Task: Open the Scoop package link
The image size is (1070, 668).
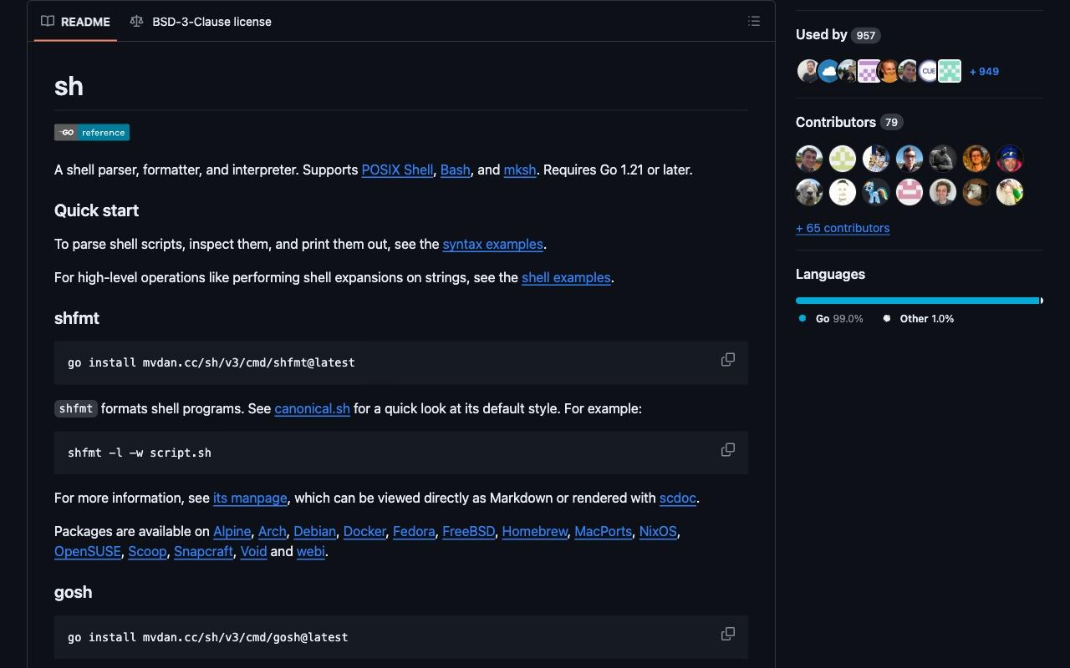Action: click(147, 551)
